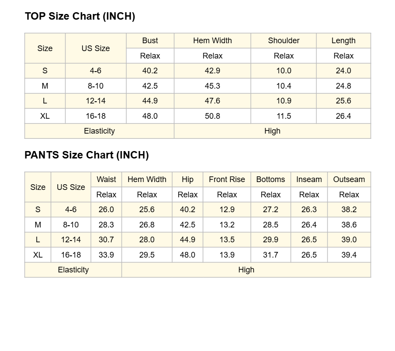Select the Waist column header in pants chart

pyautogui.click(x=106, y=179)
